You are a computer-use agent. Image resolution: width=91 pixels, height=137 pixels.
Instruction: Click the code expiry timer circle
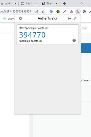(x=74, y=40)
